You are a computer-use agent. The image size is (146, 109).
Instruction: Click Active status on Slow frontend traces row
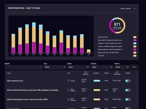(x=106, y=81)
